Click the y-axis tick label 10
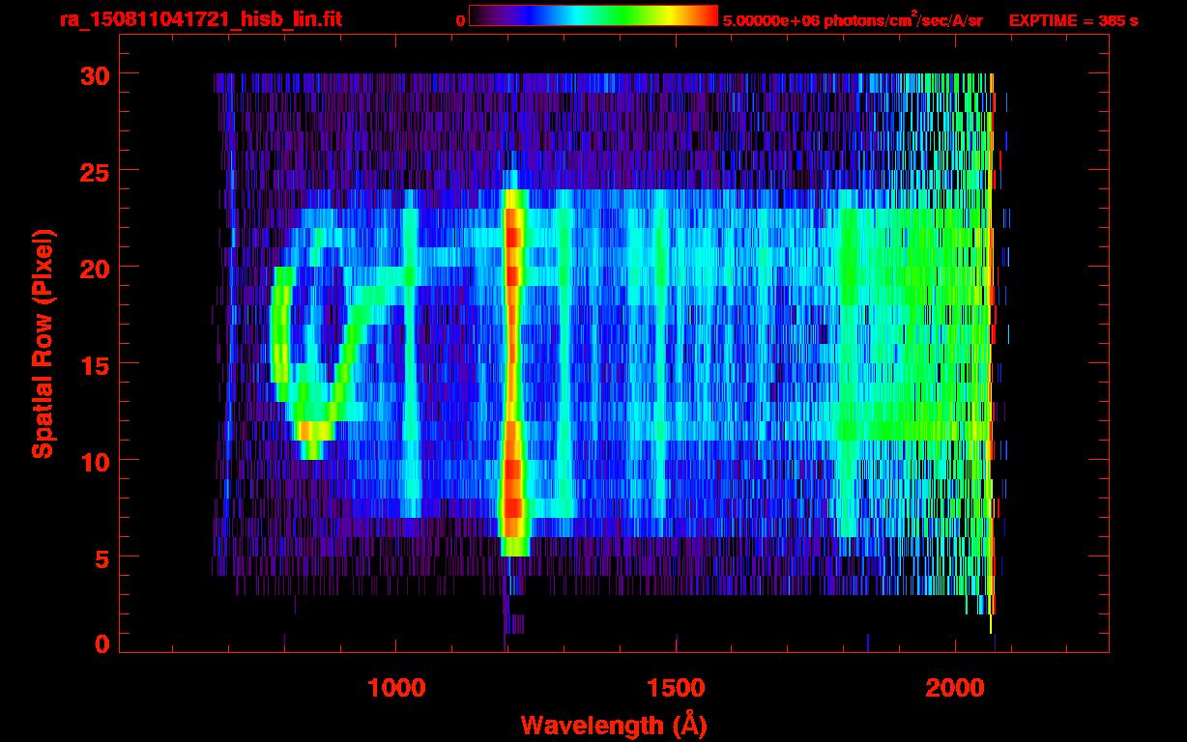The height and width of the screenshot is (742, 1187). 94,460
